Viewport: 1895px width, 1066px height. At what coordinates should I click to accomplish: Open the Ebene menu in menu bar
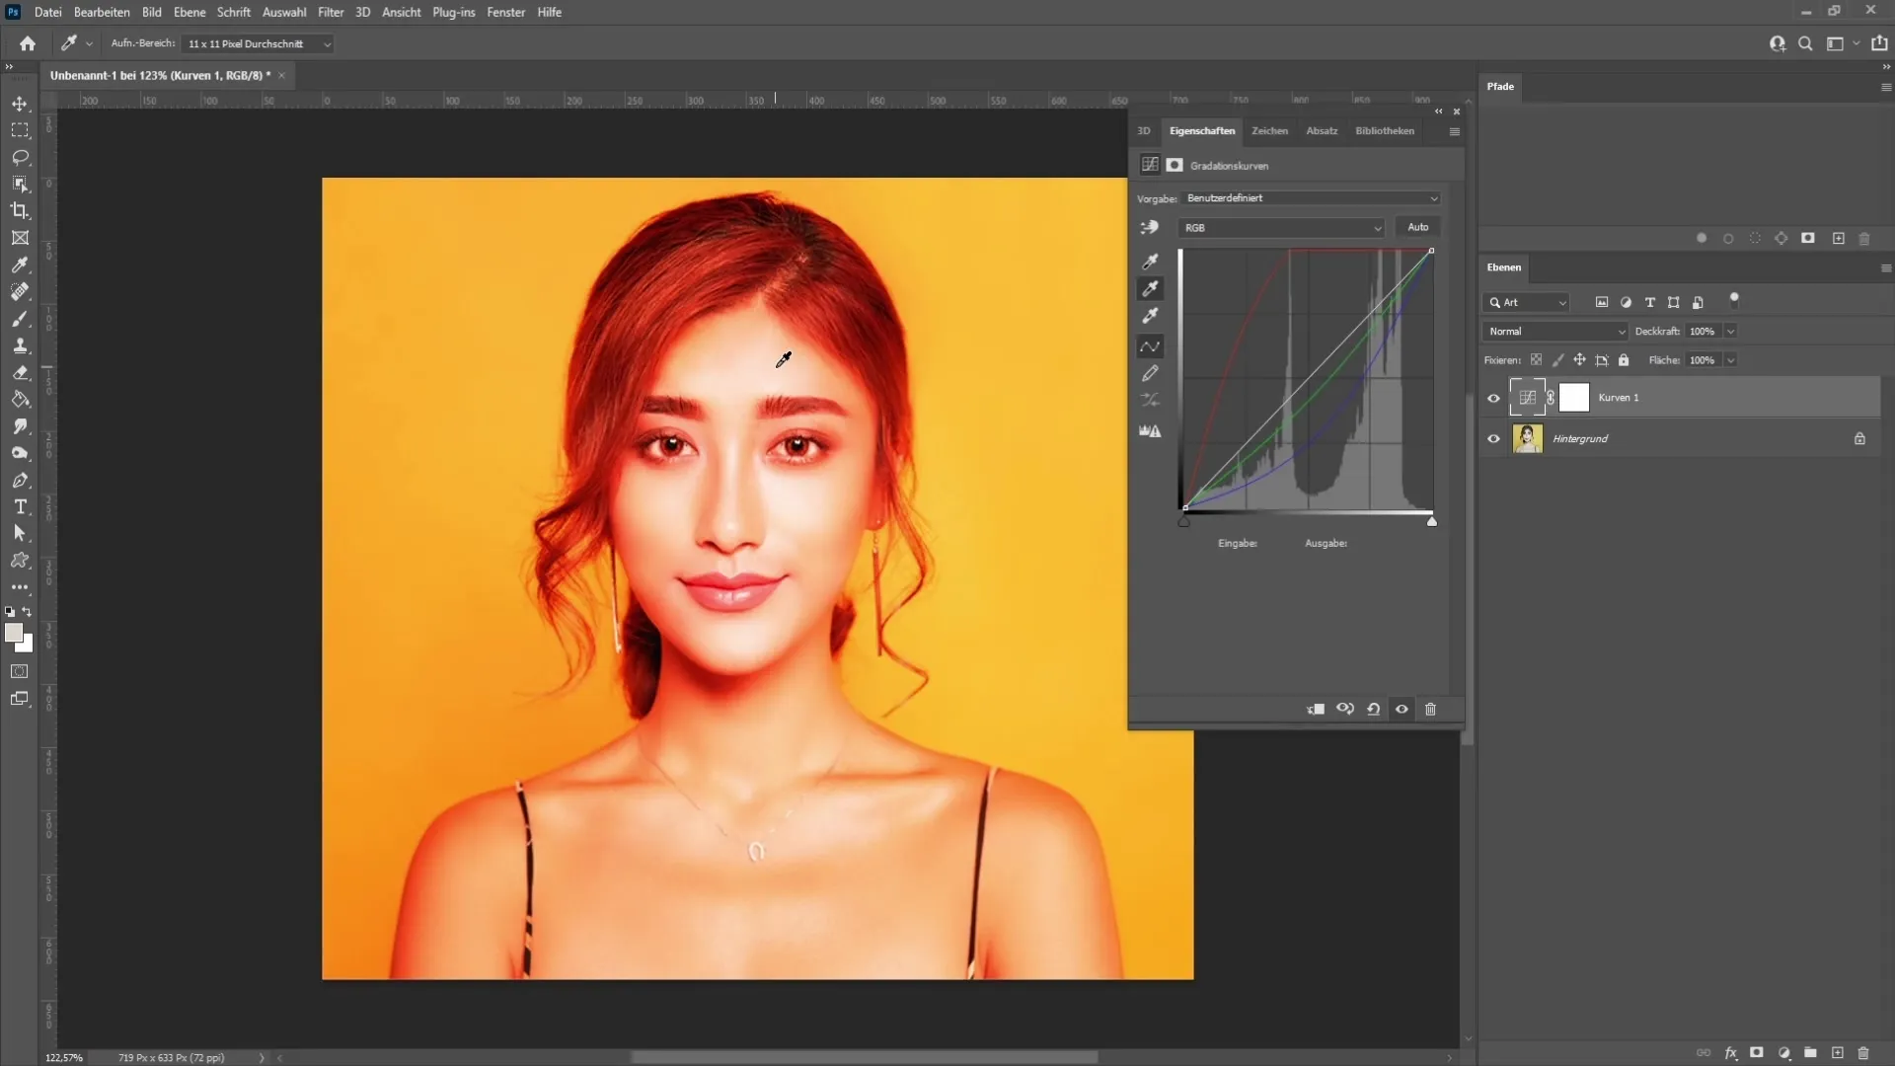[189, 12]
